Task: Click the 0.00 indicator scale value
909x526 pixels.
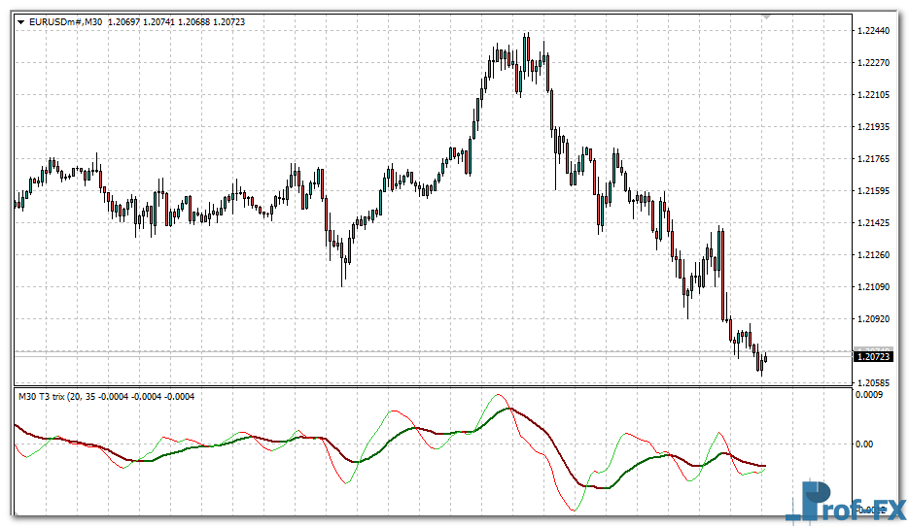Action: pyautogui.click(x=864, y=444)
